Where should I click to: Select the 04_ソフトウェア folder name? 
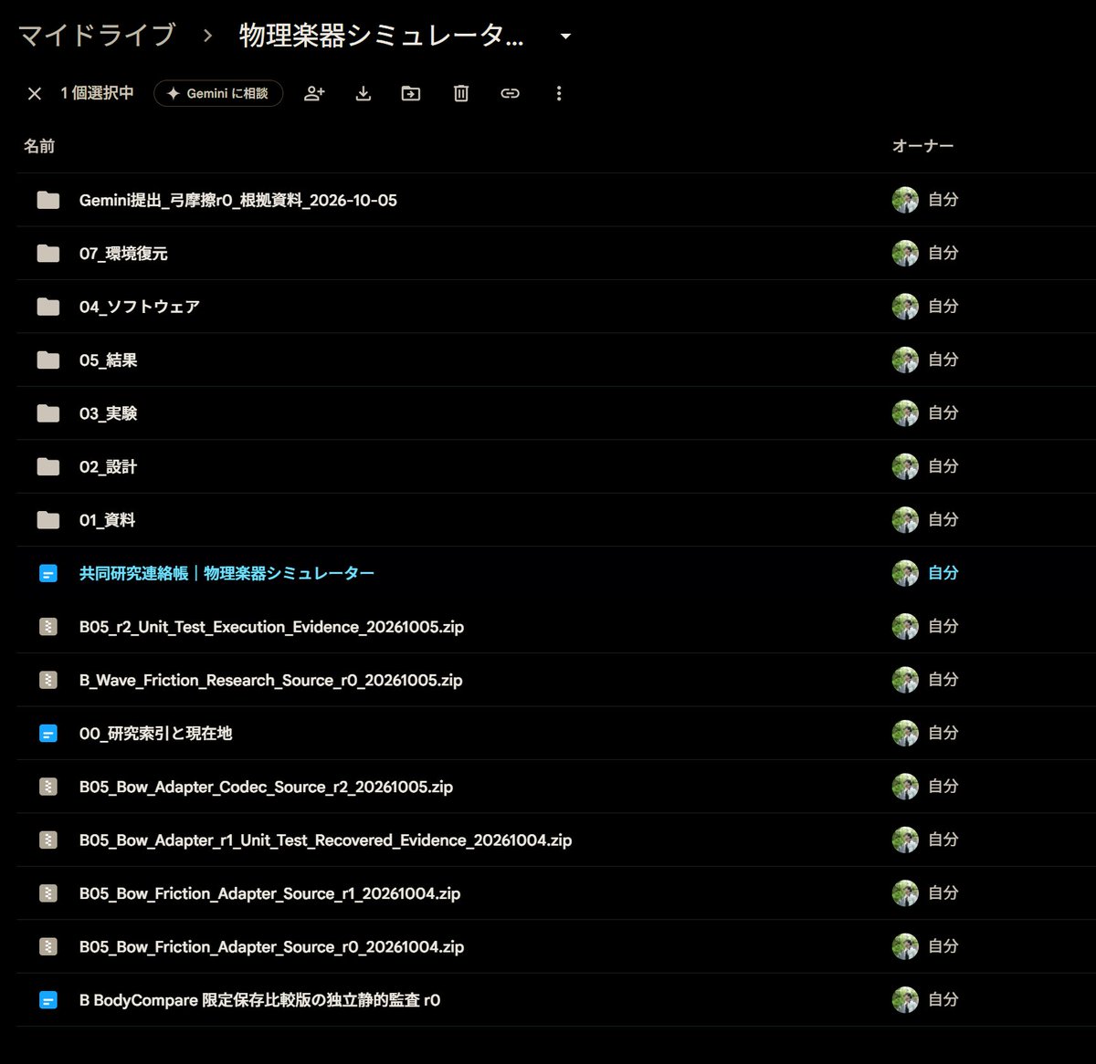[x=140, y=307]
